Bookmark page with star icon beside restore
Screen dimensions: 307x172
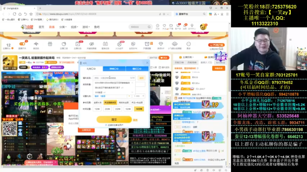(31, 14)
